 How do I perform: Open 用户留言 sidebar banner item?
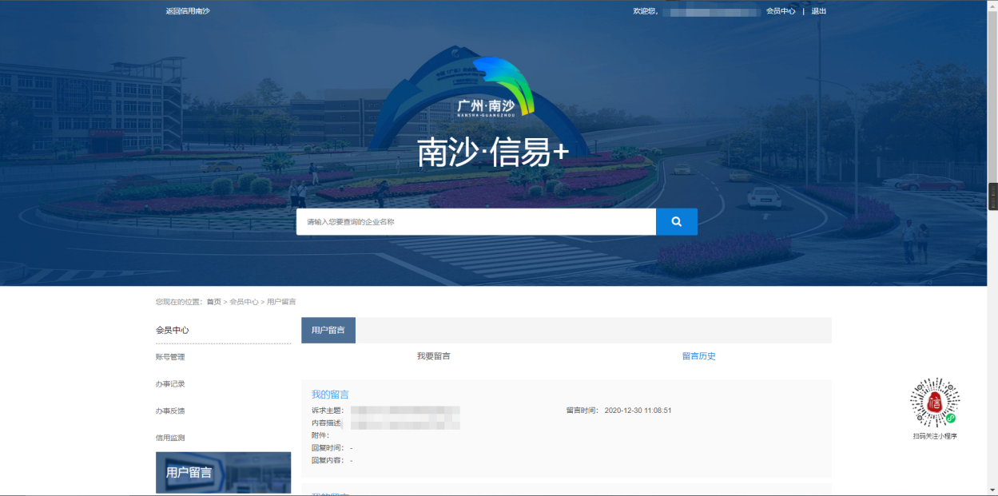point(223,473)
